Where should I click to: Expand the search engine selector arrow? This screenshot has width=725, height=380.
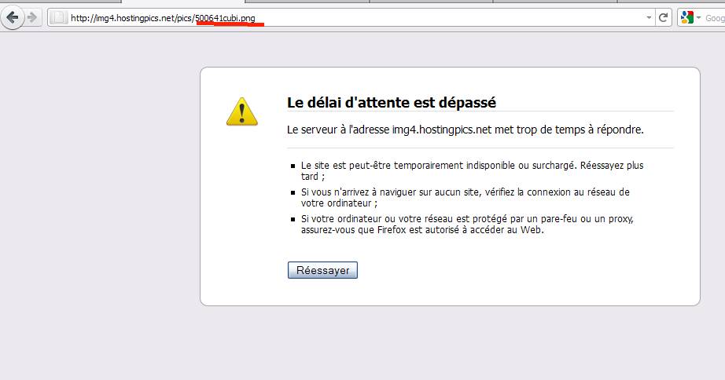pos(697,17)
